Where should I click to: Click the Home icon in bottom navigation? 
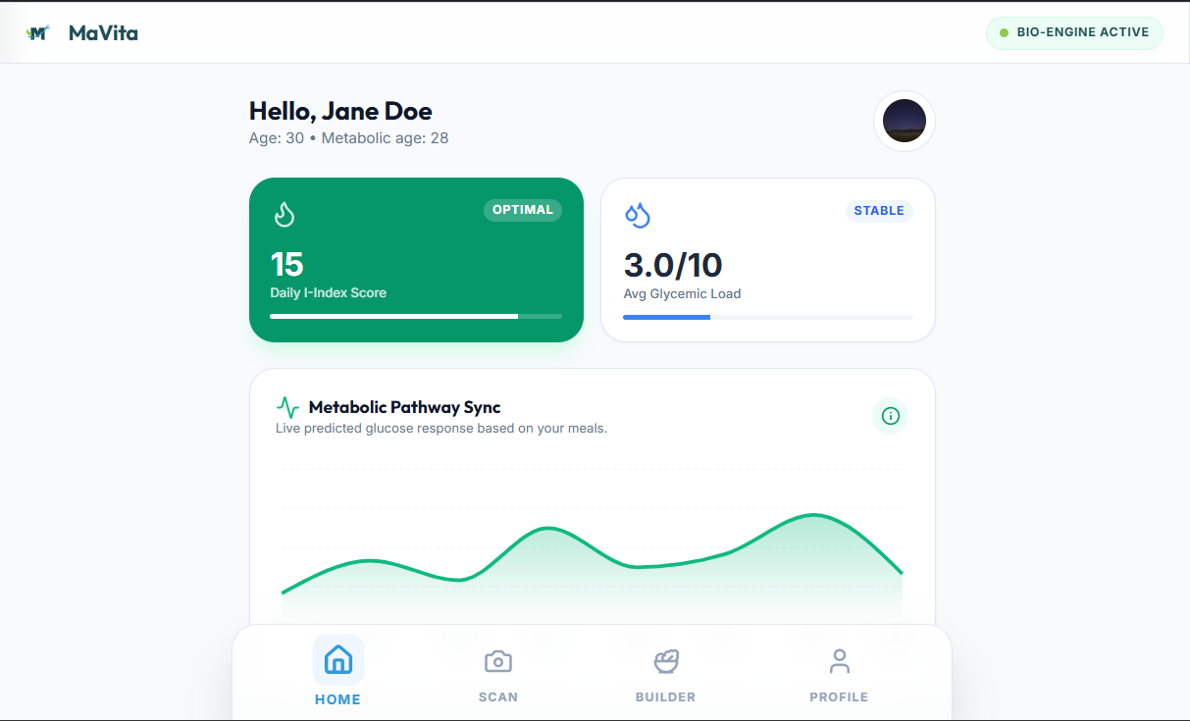(x=338, y=660)
